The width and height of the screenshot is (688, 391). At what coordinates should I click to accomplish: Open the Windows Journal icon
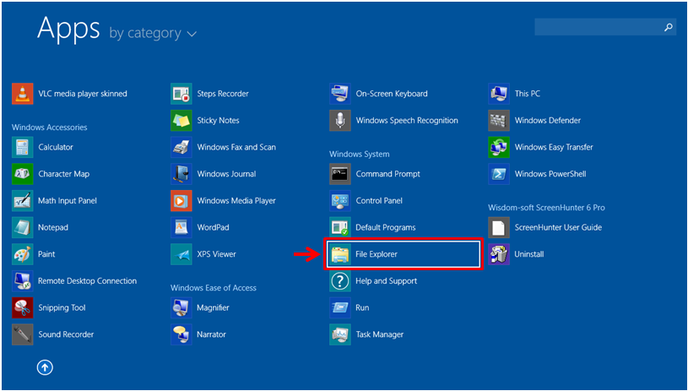[181, 174]
